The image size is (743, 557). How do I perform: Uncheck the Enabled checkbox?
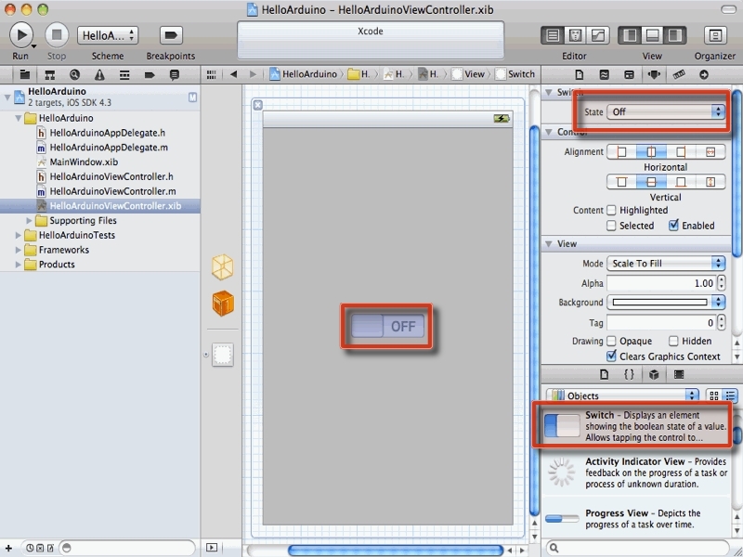673,225
